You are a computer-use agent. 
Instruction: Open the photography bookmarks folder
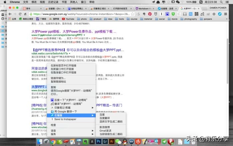click(x=189, y=19)
